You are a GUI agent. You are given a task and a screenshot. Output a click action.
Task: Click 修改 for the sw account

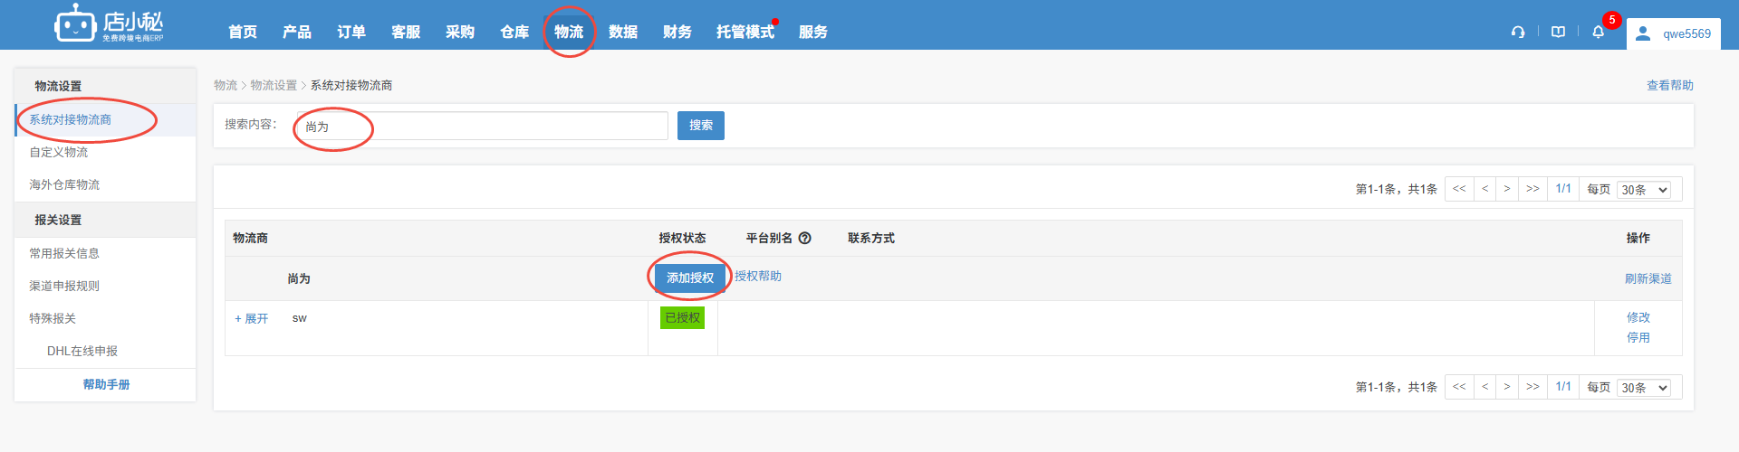click(x=1638, y=318)
